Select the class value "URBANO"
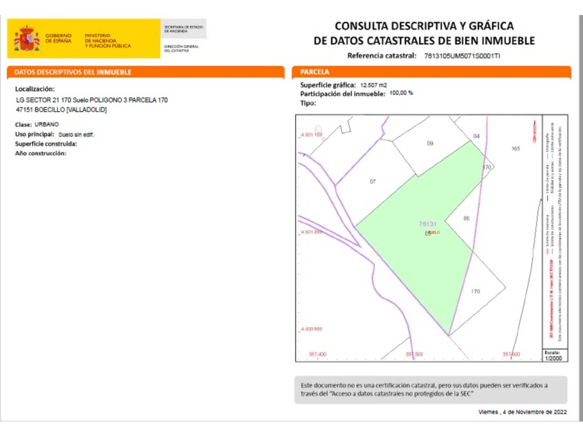Image resolution: width=583 pixels, height=437 pixels. (x=46, y=124)
